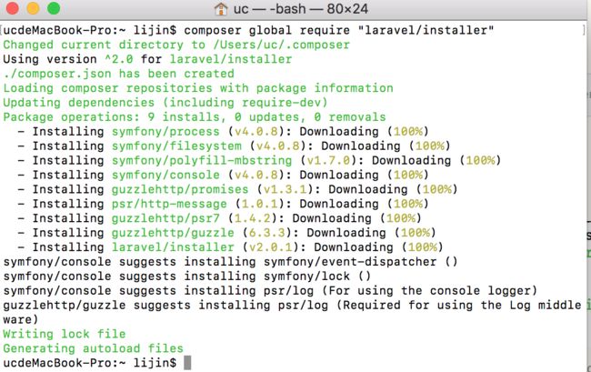591x372 pixels.
Task: Click the home folder icon in title bar
Action: coord(221,9)
